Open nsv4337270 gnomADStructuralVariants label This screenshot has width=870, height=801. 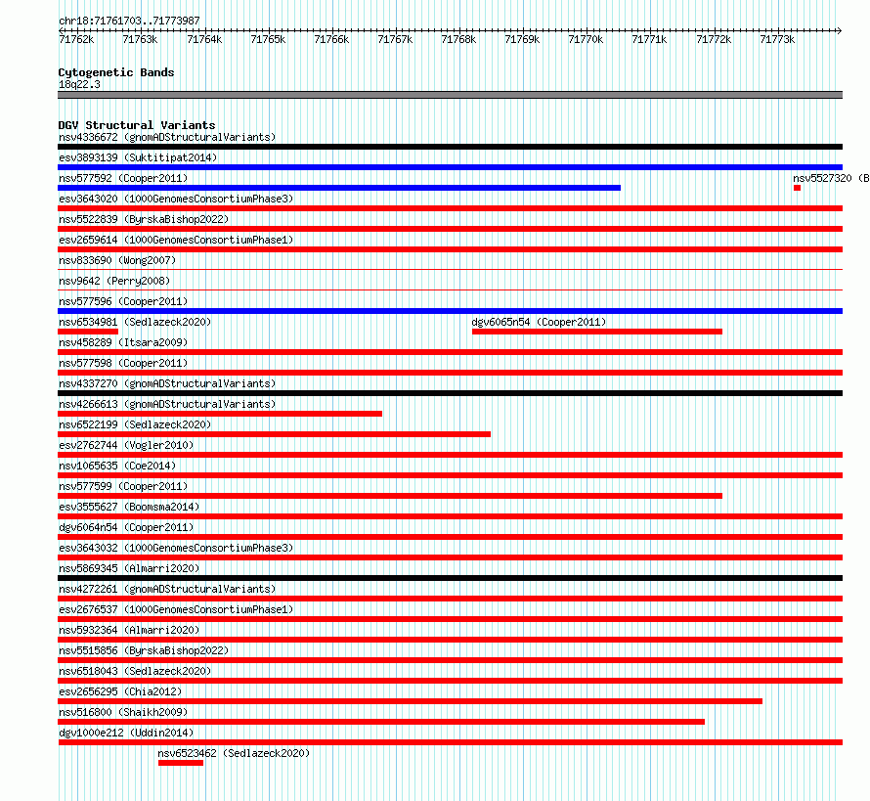(x=167, y=383)
